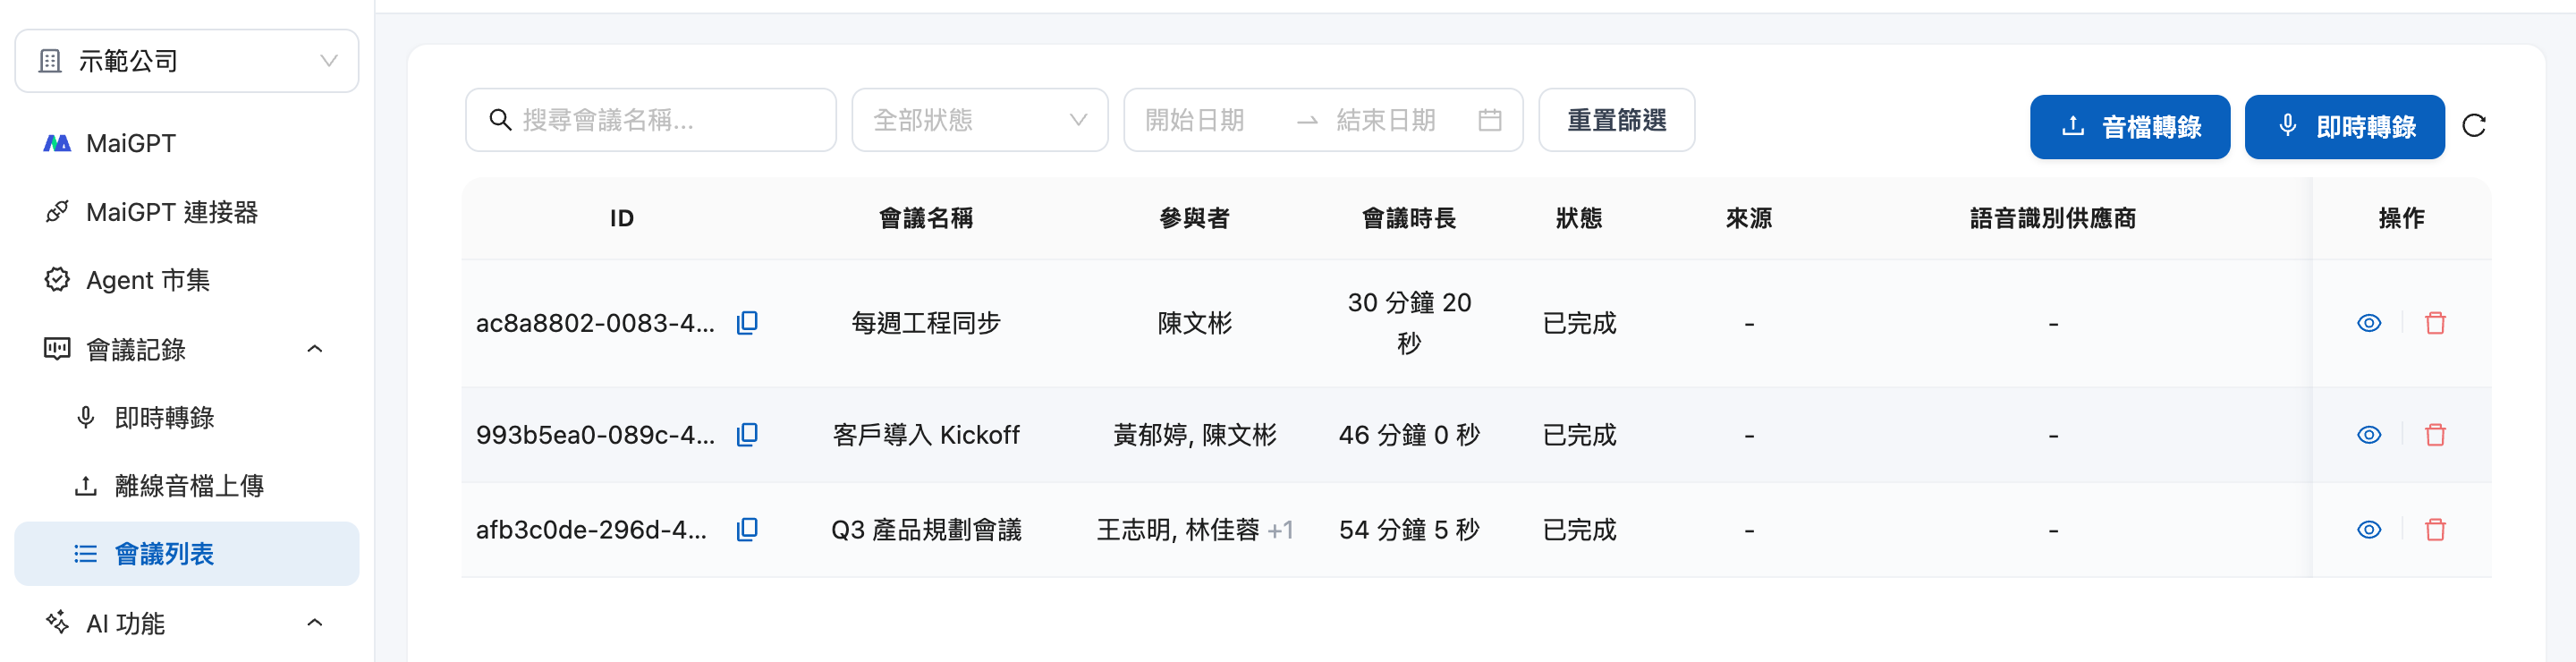The height and width of the screenshot is (662, 2576).
Task: Open 離線音檔上傳 in the sidebar
Action: click(187, 486)
